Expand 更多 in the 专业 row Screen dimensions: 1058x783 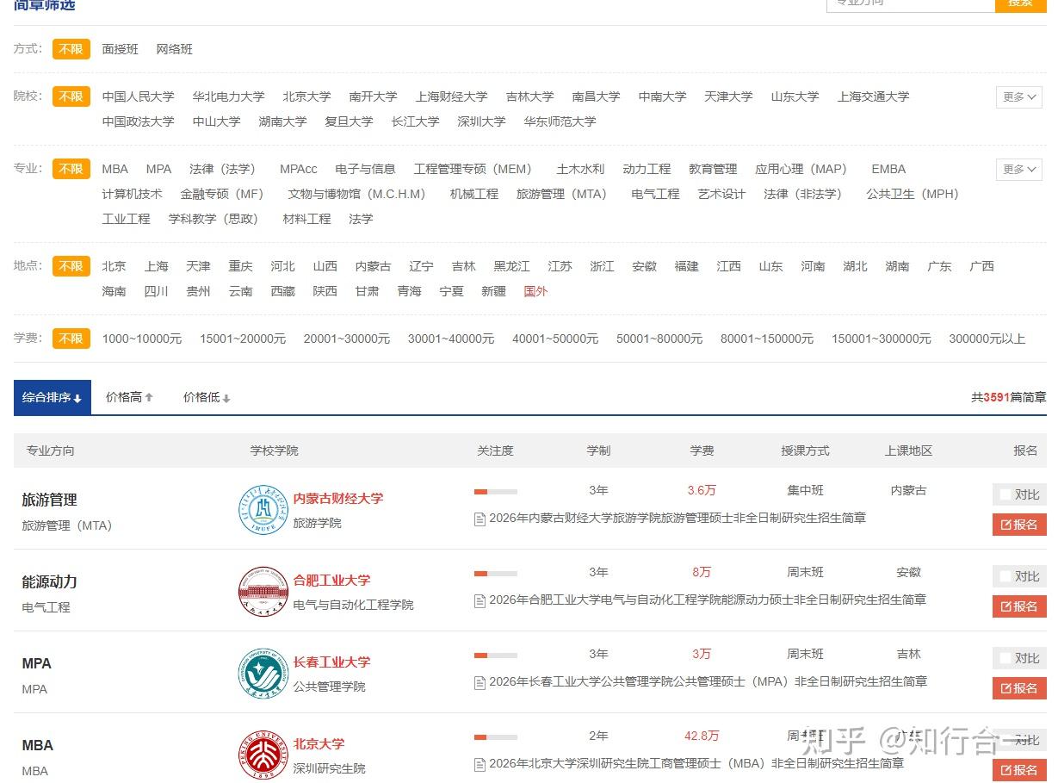pyautogui.click(x=1019, y=169)
